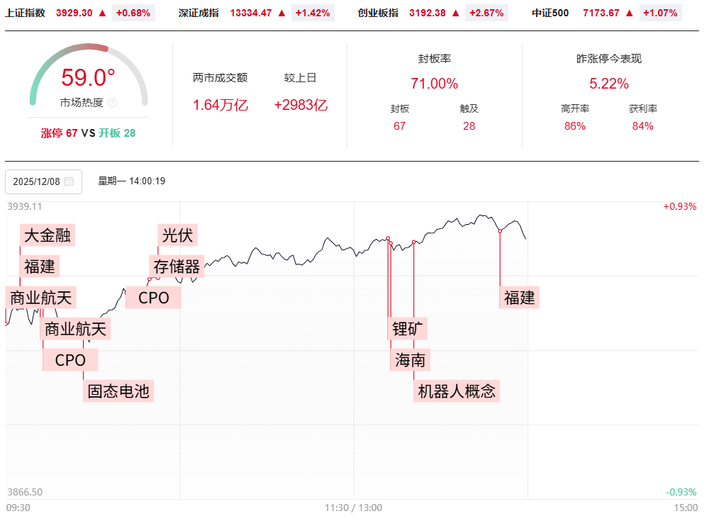The height and width of the screenshot is (521, 714).
Task: Click the 锂矿 sector marker
Action: pyautogui.click(x=410, y=329)
